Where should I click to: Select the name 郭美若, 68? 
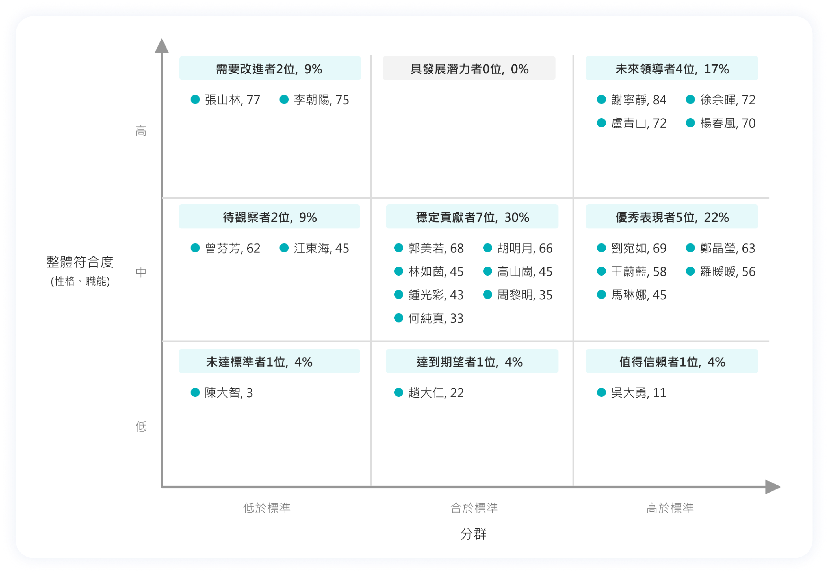pyautogui.click(x=436, y=248)
